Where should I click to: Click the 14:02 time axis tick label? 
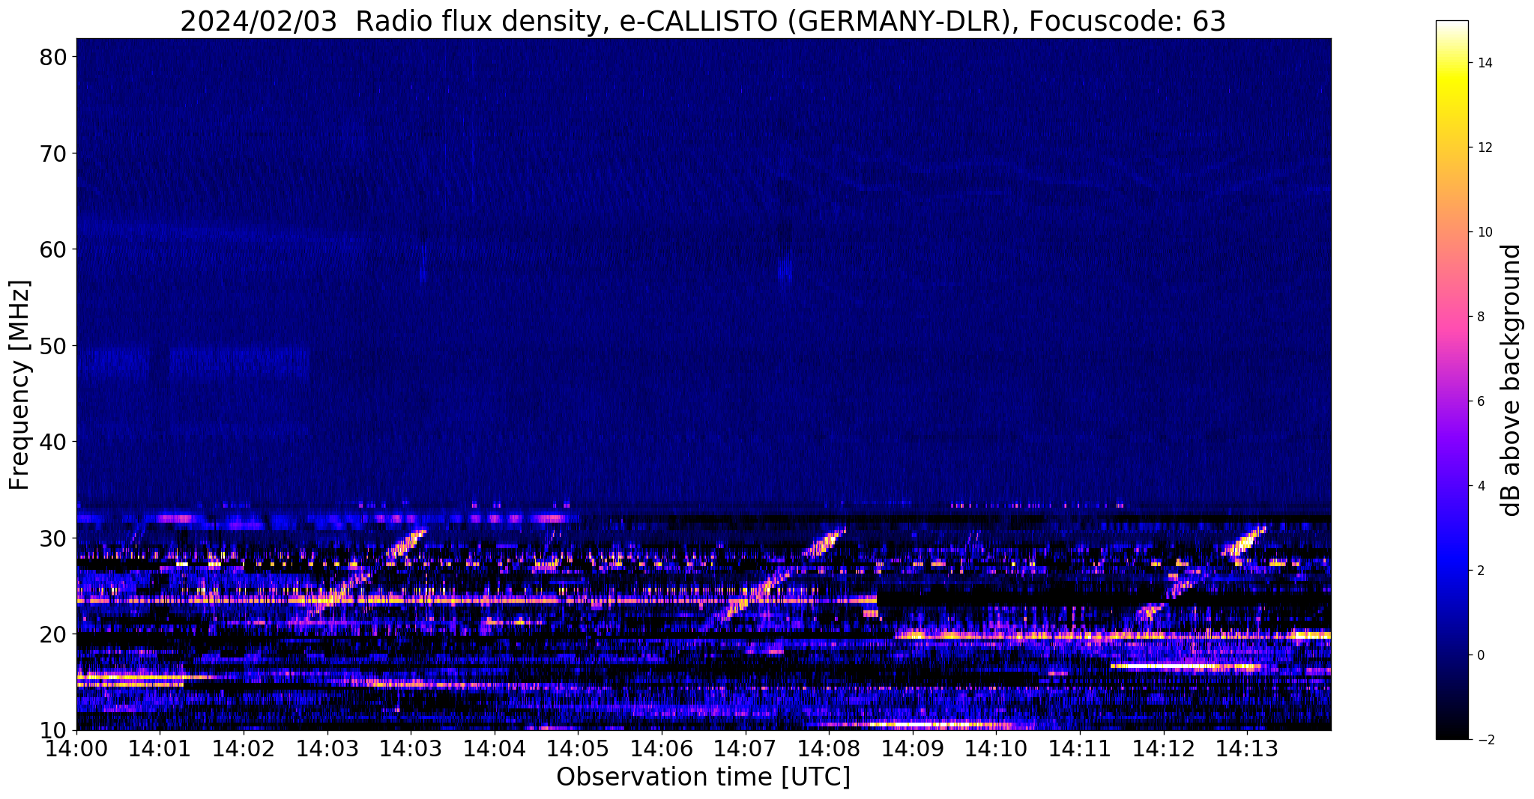(x=244, y=749)
